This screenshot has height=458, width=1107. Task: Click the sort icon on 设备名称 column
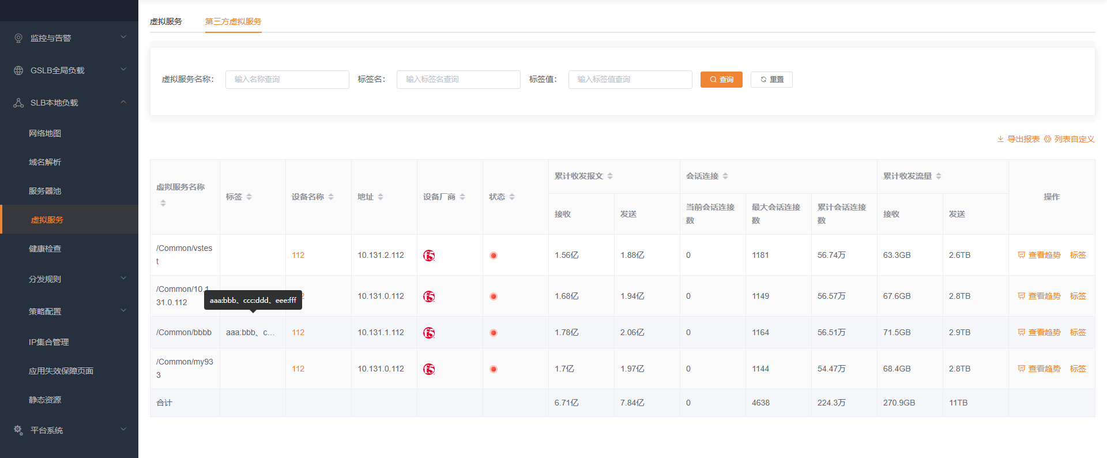point(331,197)
